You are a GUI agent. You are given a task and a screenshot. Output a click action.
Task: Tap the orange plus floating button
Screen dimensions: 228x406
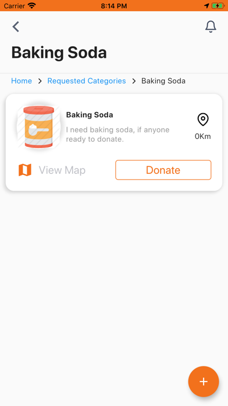(204, 381)
